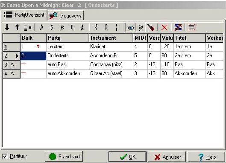This screenshot has height=163, width=226.
Task: Open the Gegevens tab
Action: coord(65,15)
